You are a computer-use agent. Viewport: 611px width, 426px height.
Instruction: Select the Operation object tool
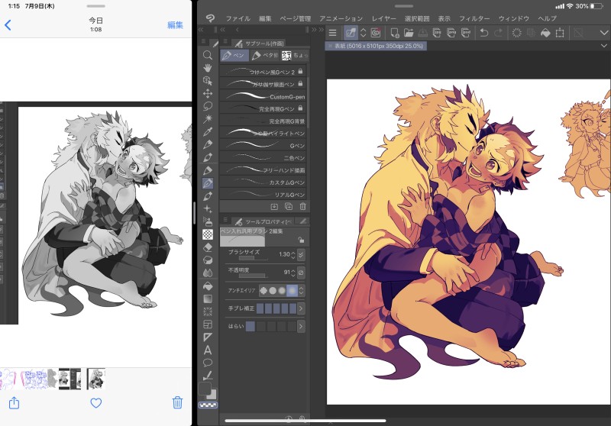pos(208,81)
